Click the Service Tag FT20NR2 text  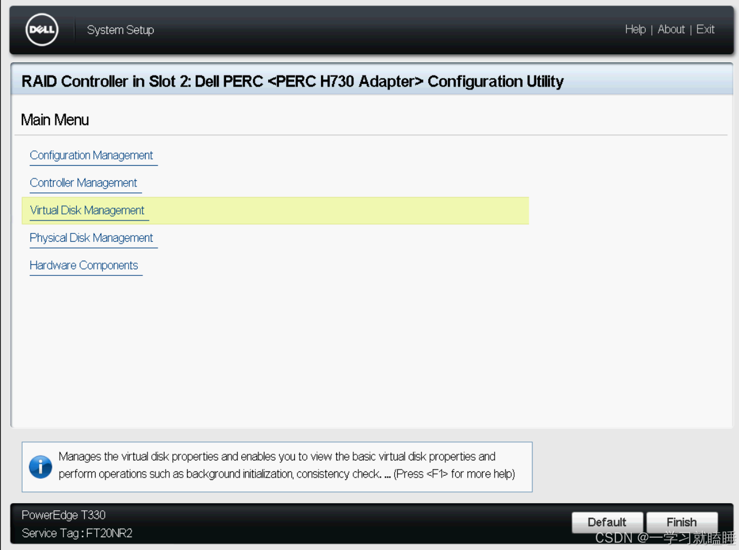[77, 533]
